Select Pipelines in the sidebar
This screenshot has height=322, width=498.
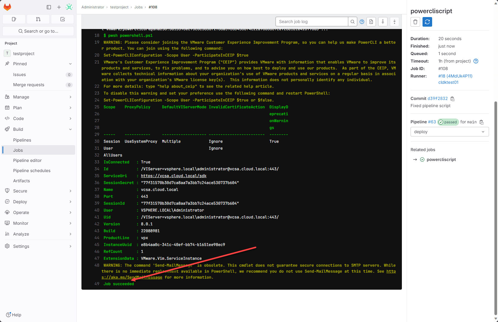[x=22, y=140]
